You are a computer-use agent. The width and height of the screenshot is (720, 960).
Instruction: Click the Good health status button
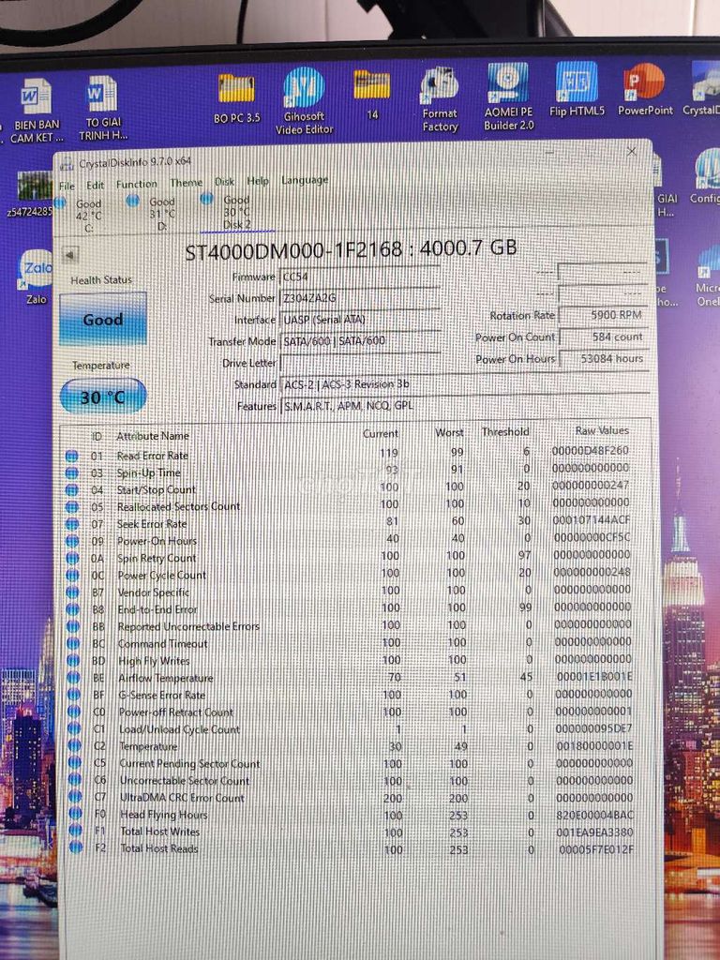coord(103,319)
